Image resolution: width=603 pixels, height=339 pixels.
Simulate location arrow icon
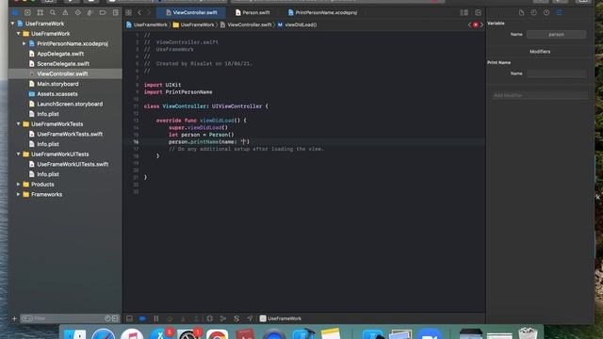click(x=250, y=318)
